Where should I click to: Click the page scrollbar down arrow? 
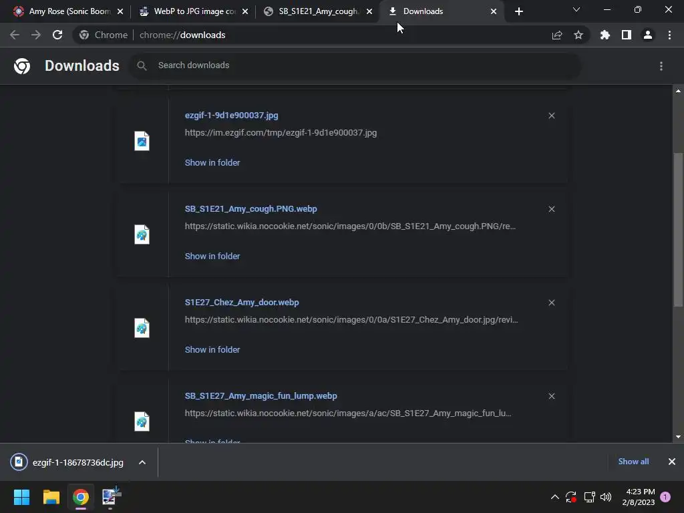point(678,437)
